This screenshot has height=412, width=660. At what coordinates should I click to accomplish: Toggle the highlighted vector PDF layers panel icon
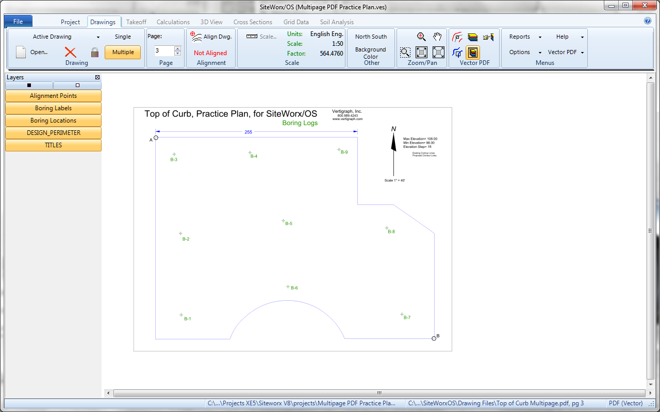point(473,52)
